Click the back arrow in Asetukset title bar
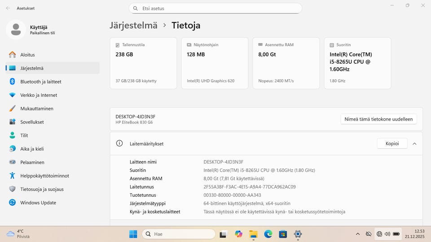 [x=8, y=8]
